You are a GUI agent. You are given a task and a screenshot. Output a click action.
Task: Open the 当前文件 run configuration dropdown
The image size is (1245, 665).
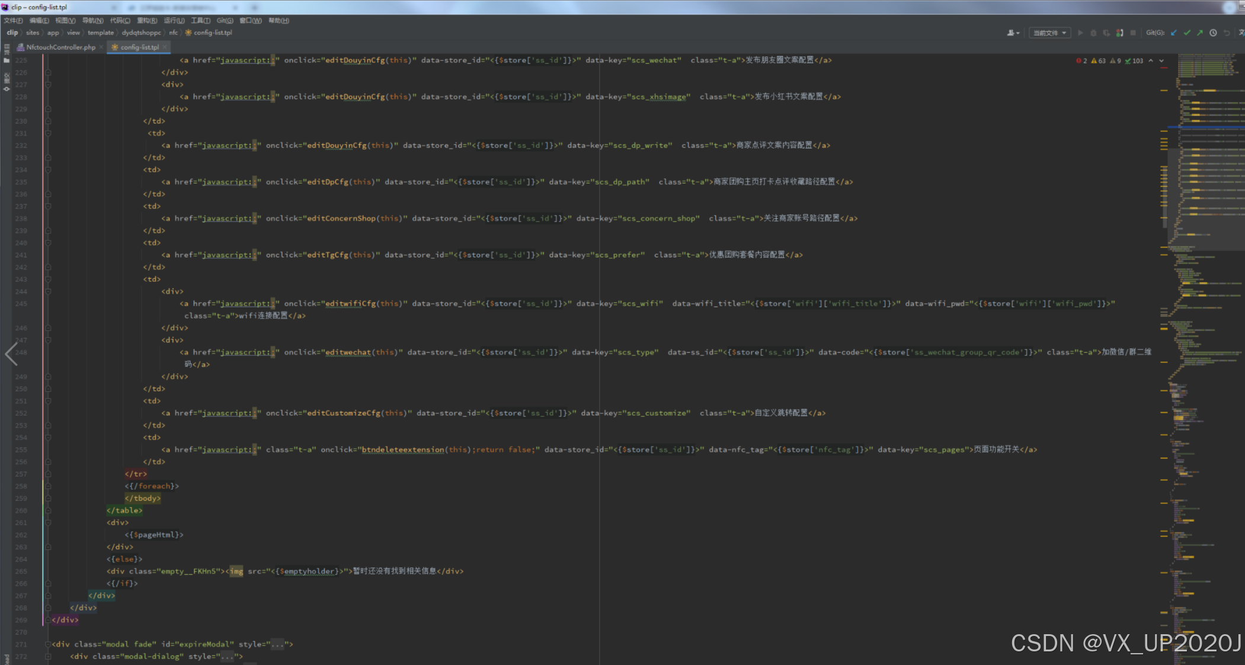(x=1049, y=33)
